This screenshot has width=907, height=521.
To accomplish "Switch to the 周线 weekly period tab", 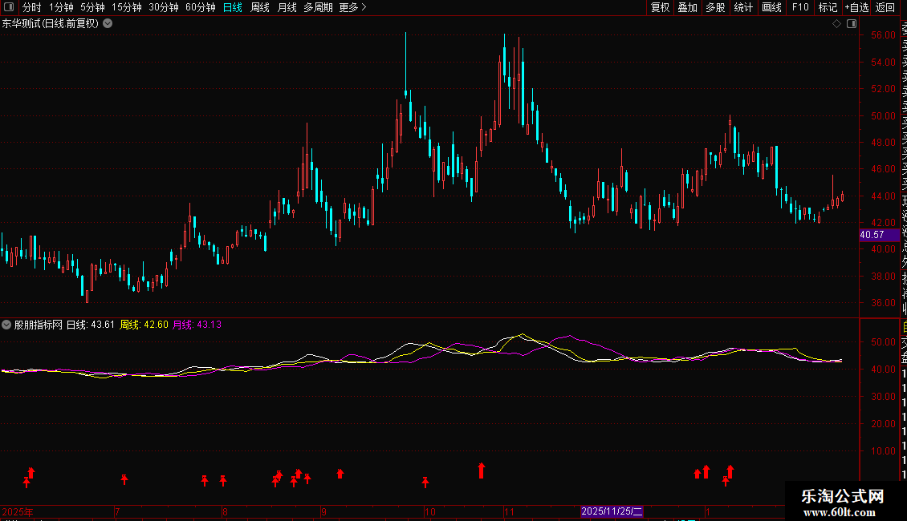I will point(260,7).
